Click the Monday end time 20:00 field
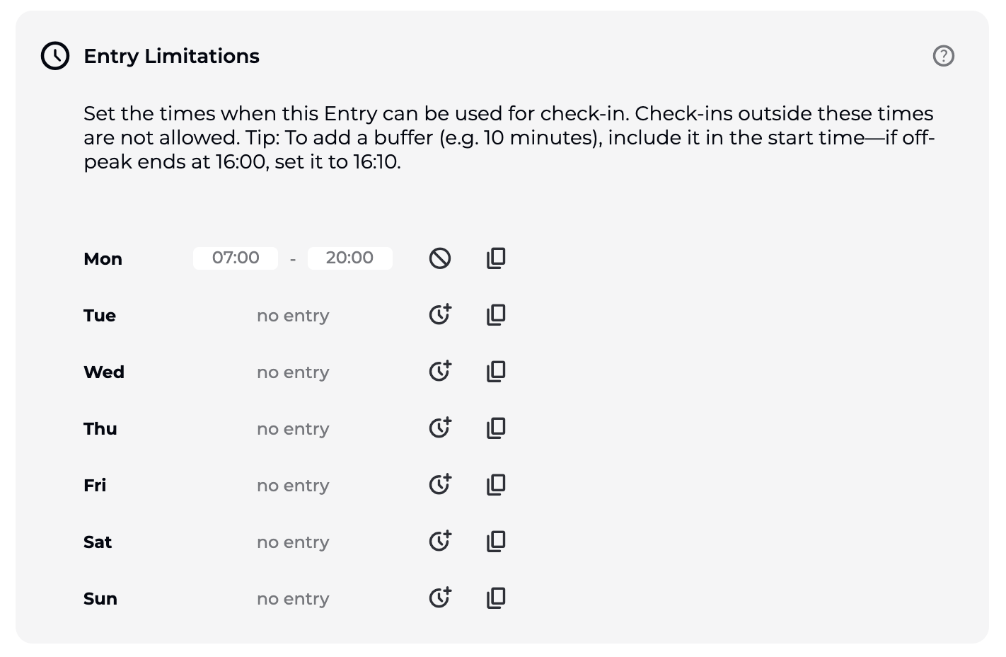This screenshot has width=1006, height=657. [349, 258]
